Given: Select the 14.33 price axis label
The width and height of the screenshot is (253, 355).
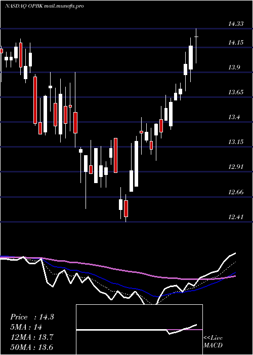Looking at the screenshot, I should tap(236, 23).
